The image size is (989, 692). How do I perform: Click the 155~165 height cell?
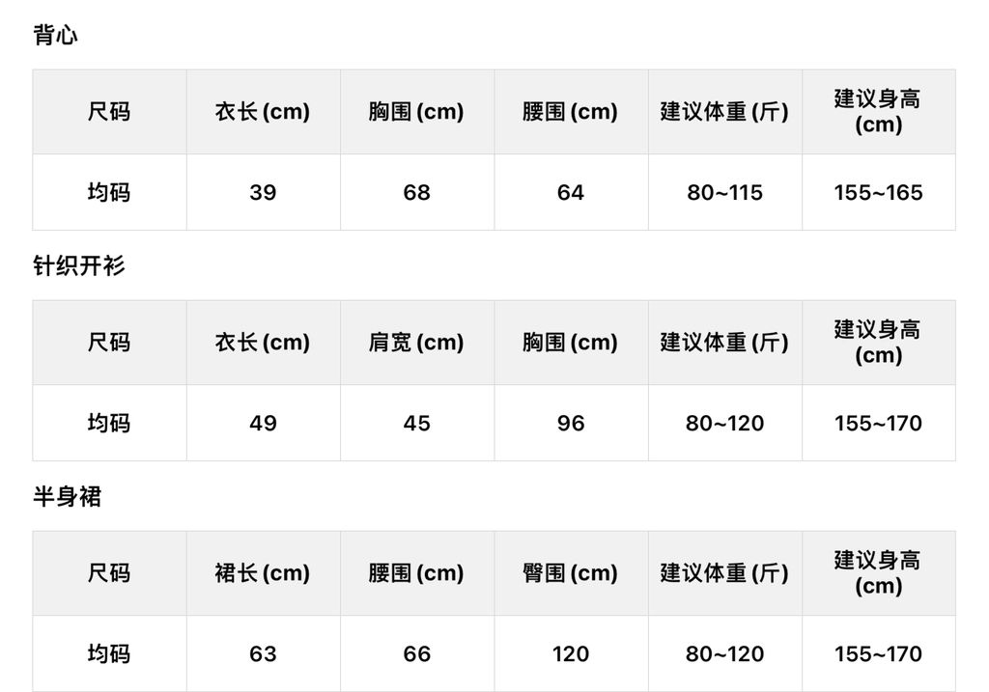(x=878, y=193)
